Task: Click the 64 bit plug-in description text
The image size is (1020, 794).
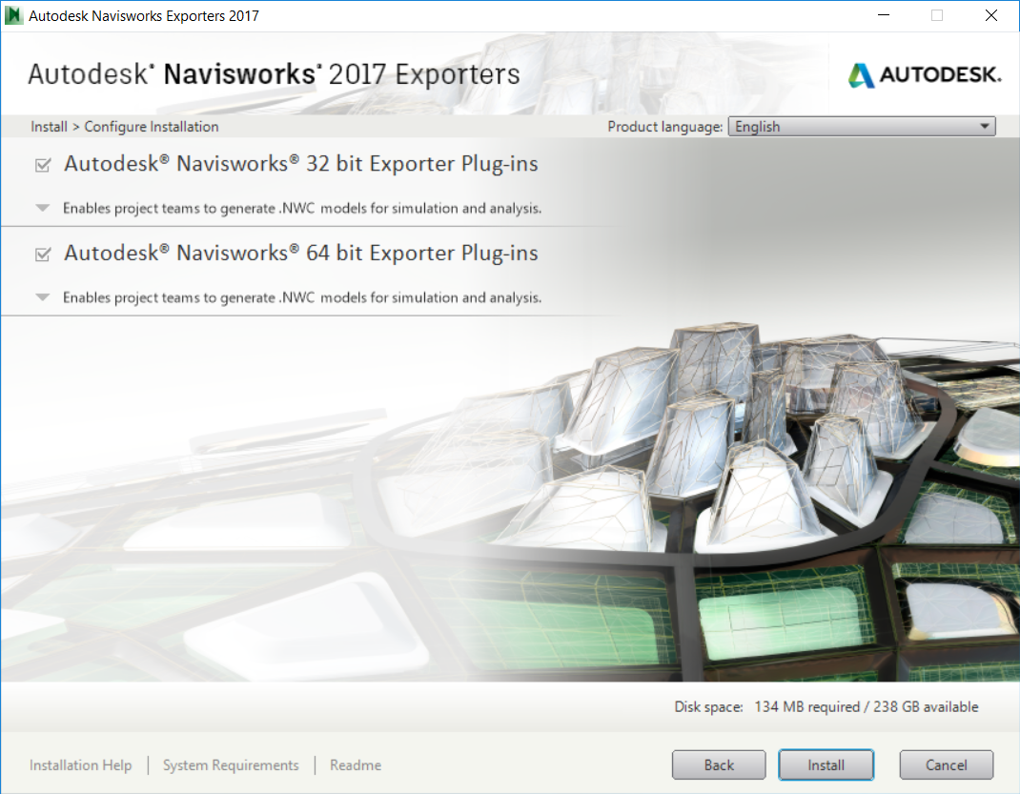Action: pyautogui.click(x=302, y=297)
